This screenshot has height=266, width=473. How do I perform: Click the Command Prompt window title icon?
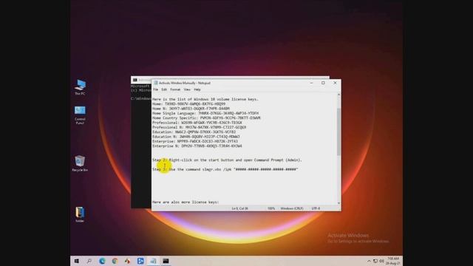[x=135, y=80]
